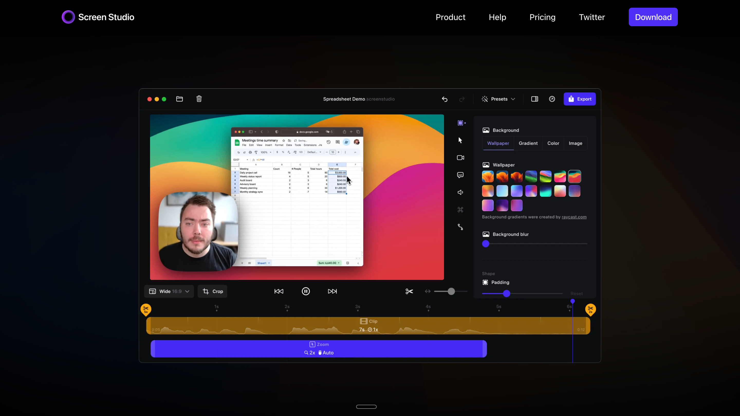Click the Export button
The image size is (740, 416).
(579, 99)
